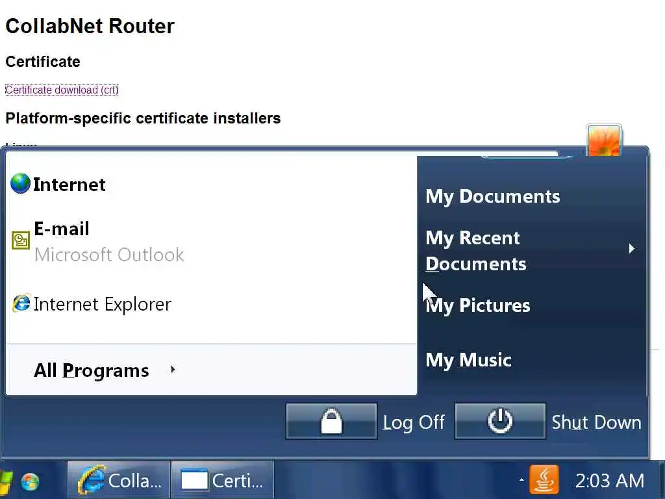This screenshot has width=665, height=499.
Task: Click the lock icon button
Action: [331, 421]
